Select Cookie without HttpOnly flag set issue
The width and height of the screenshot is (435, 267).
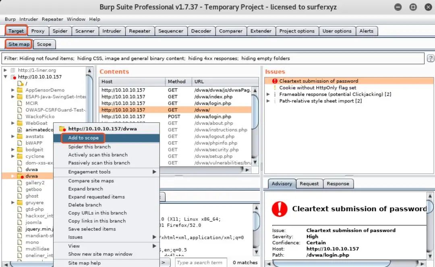(318, 88)
